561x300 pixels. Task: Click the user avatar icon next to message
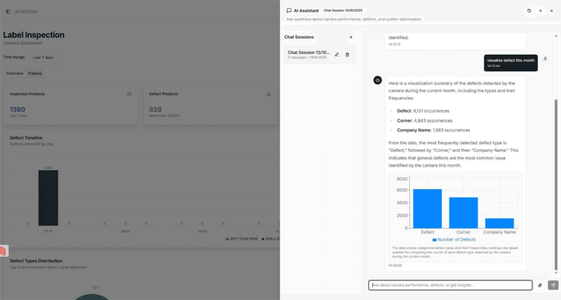pos(545,59)
